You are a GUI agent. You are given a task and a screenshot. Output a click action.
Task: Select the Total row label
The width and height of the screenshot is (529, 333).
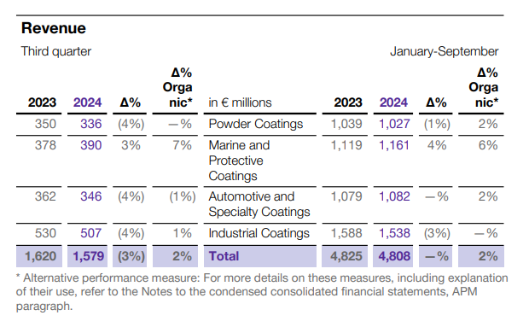click(224, 256)
